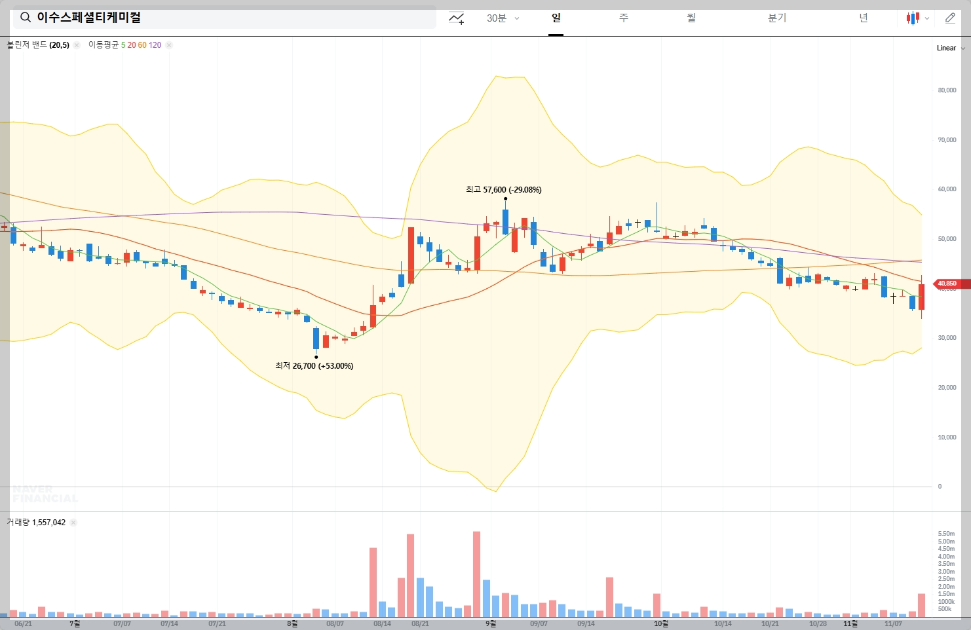971x630 pixels.
Task: Click the 8월 date axis label
Action: point(292,623)
